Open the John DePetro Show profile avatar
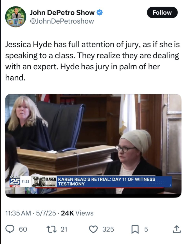184x244 pixels. 15,17
